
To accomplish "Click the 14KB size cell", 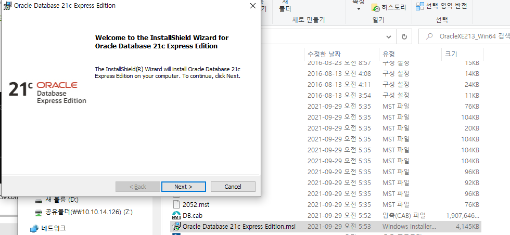I will (472, 74).
